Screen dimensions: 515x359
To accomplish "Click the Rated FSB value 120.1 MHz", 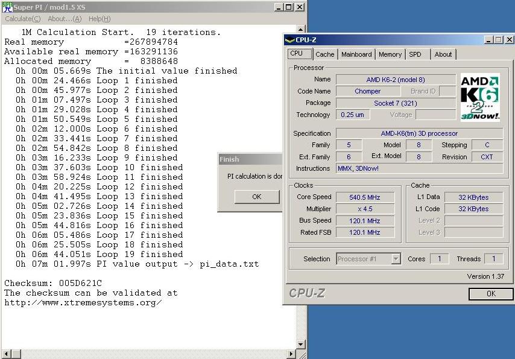I will tap(365, 232).
